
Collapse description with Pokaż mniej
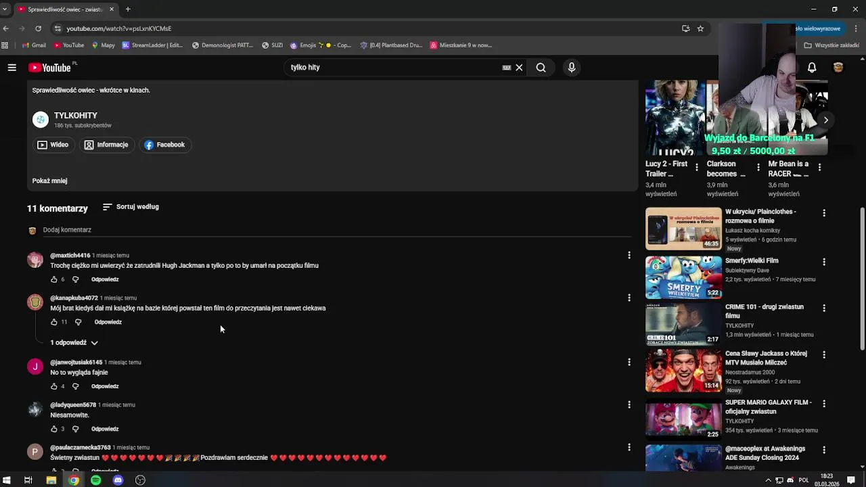[49, 181]
